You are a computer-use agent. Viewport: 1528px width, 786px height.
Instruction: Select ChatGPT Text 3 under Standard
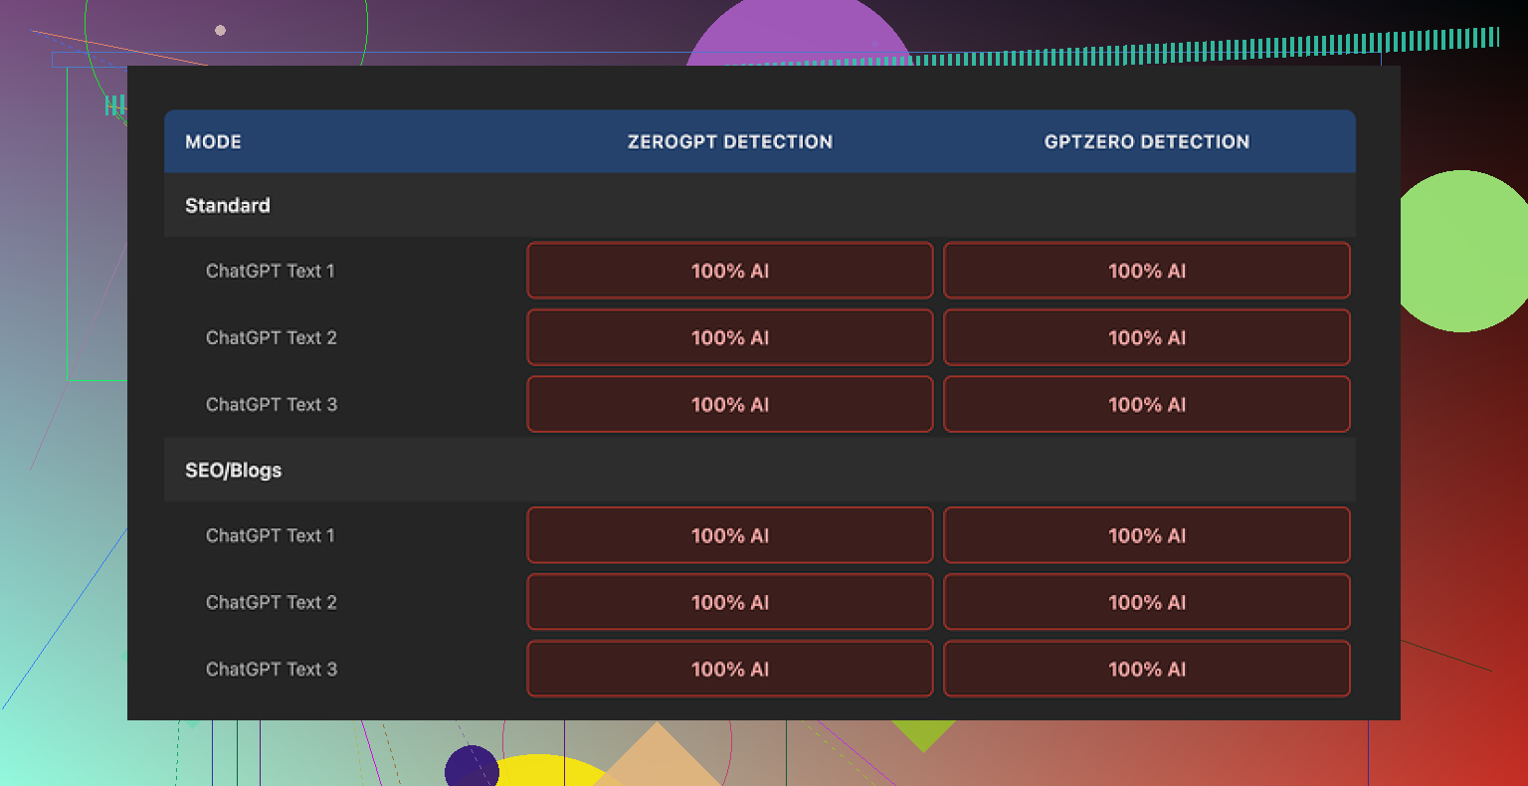coord(271,404)
